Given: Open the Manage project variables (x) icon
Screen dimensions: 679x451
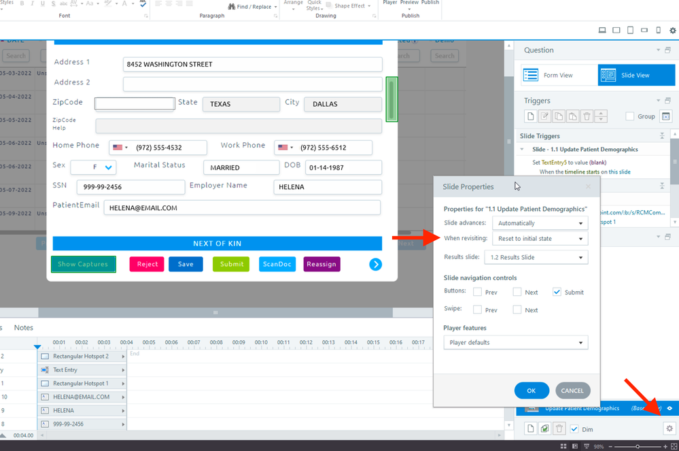Looking at the screenshot, I should (x=665, y=116).
